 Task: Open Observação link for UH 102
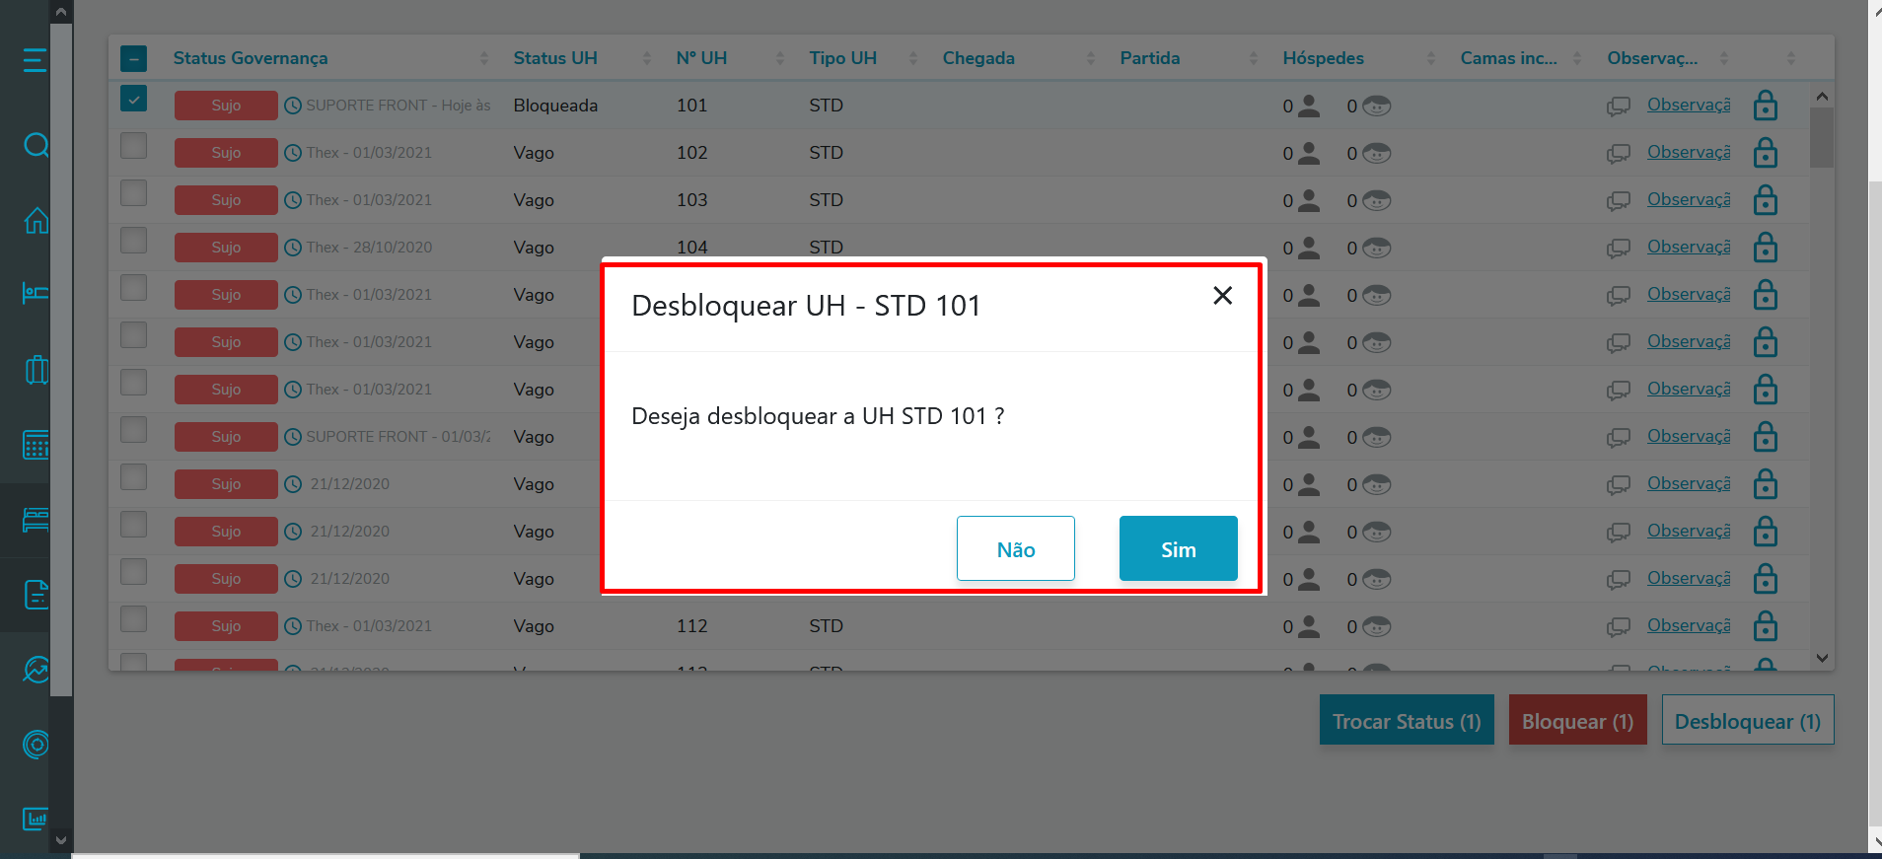click(1689, 152)
